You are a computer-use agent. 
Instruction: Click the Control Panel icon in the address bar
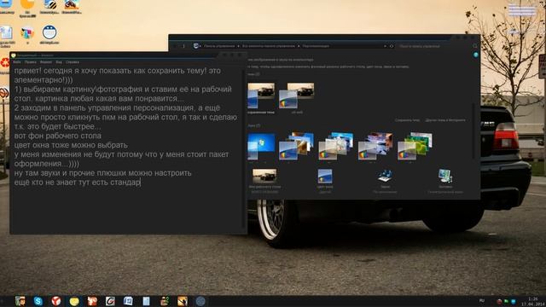[x=196, y=46]
